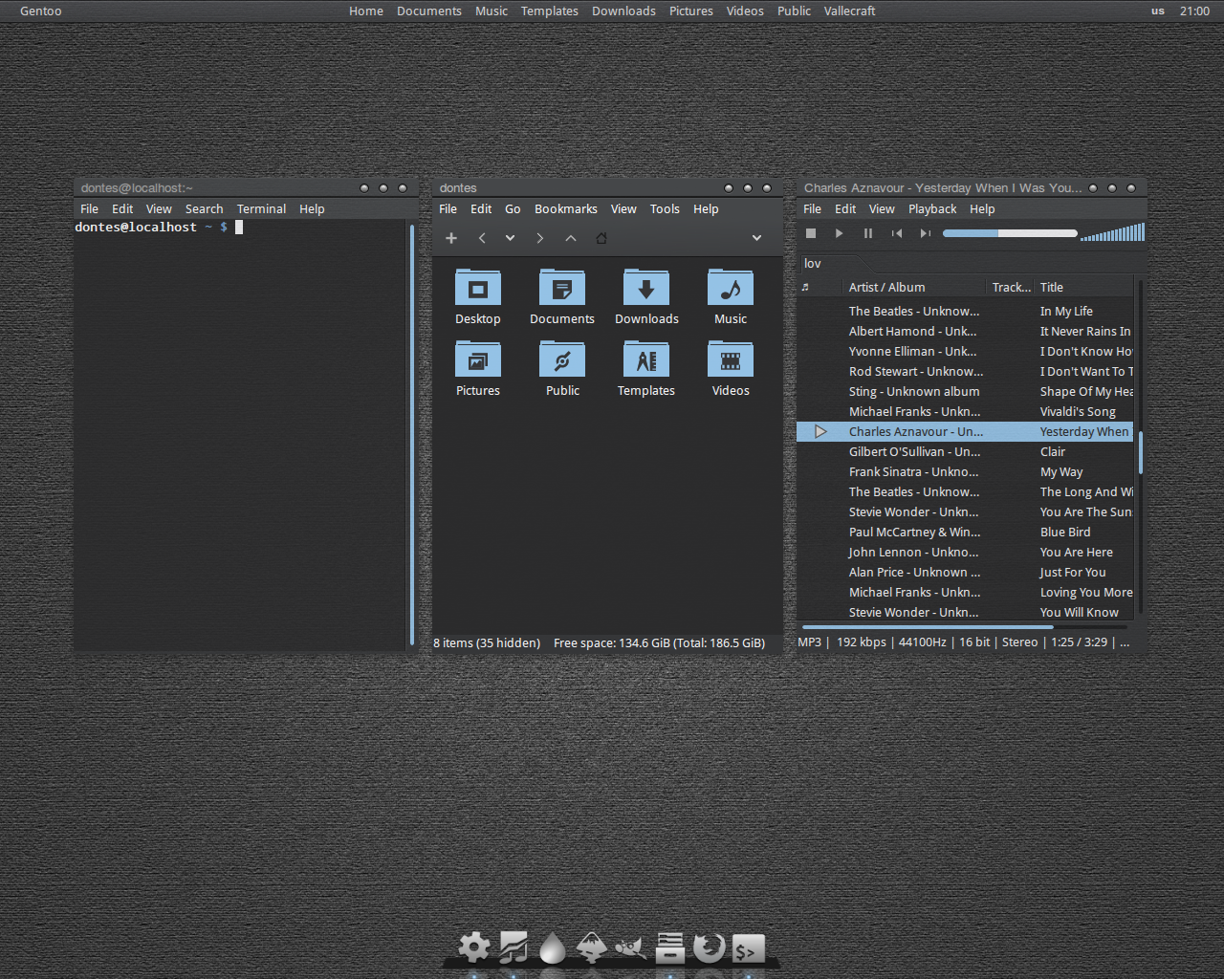Select the Downloads folder icon
Viewport: 1224px width, 979px height.
(x=646, y=288)
